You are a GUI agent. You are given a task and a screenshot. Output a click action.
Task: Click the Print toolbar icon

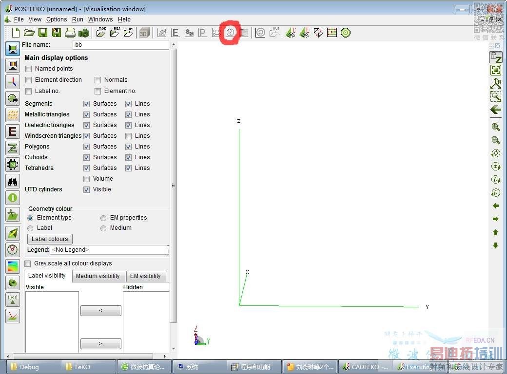pyautogui.click(x=70, y=33)
